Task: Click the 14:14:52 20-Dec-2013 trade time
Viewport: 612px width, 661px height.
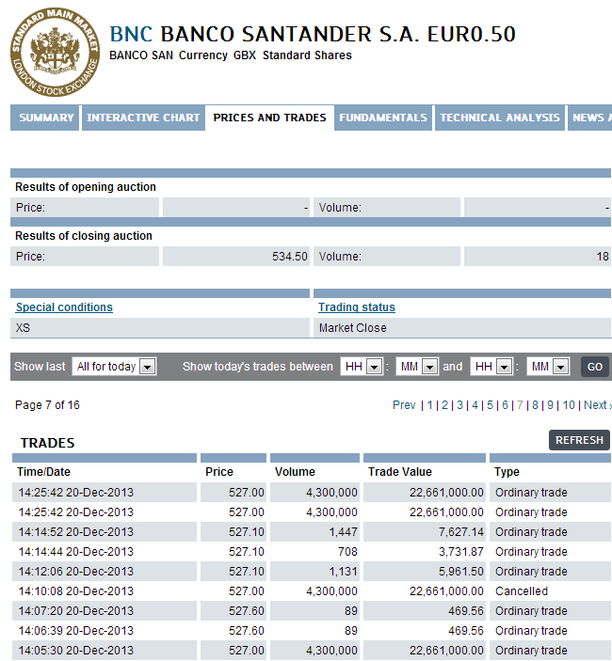Action: click(x=76, y=532)
